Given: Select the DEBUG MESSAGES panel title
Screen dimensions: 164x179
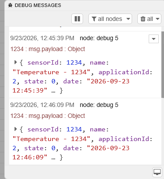Looking at the screenshot, I should 38,5.
